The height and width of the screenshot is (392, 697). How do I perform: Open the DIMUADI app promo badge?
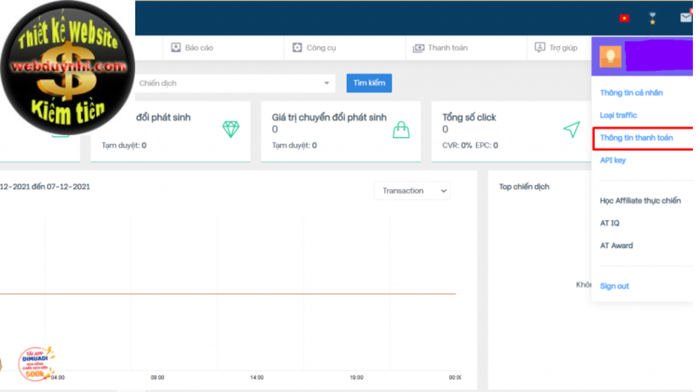tap(36, 363)
